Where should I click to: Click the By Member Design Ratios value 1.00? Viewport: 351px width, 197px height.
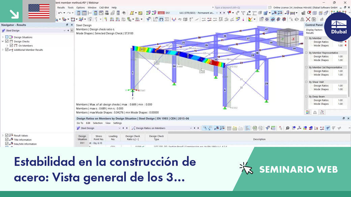tap(340, 42)
